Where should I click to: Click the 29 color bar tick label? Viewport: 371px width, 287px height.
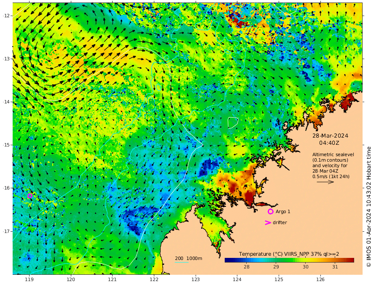(x=276, y=267)
